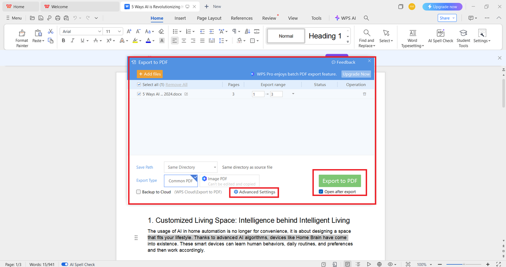Toggle Bold formatting
506x267 pixels.
[63, 41]
